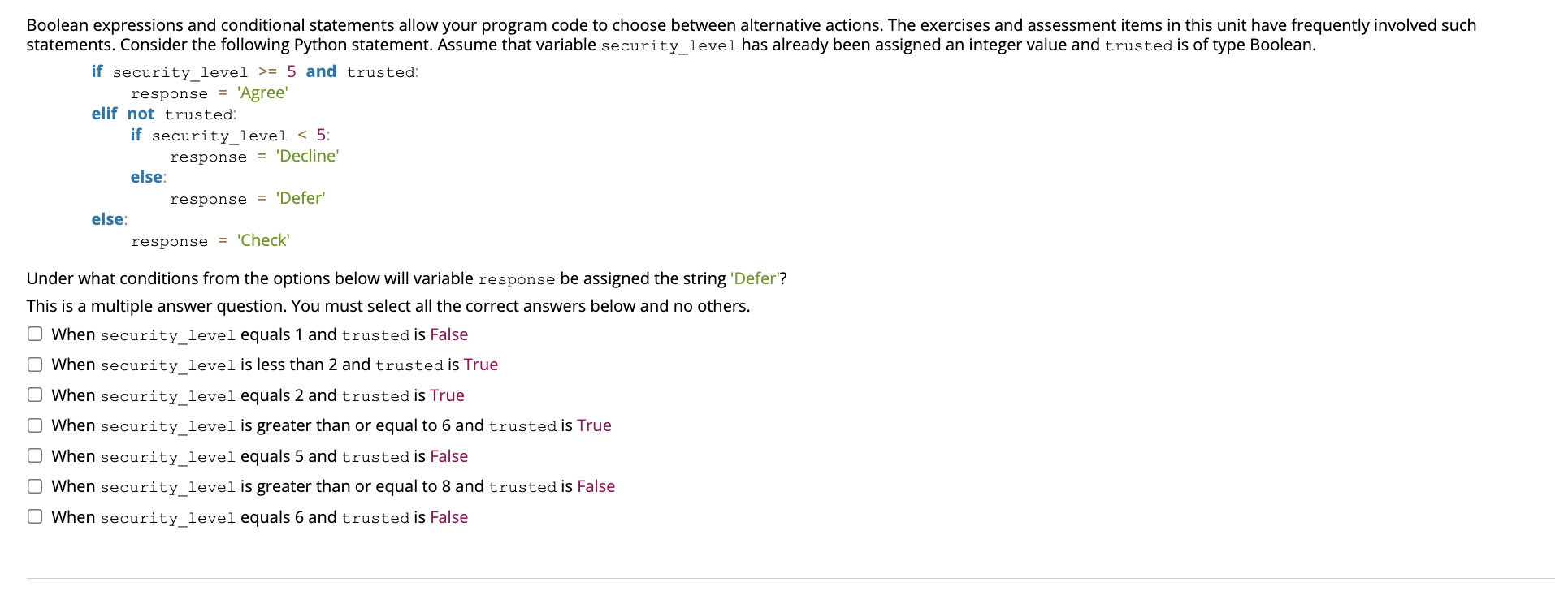Click the 'Agree' string in the code

pyautogui.click(x=262, y=93)
